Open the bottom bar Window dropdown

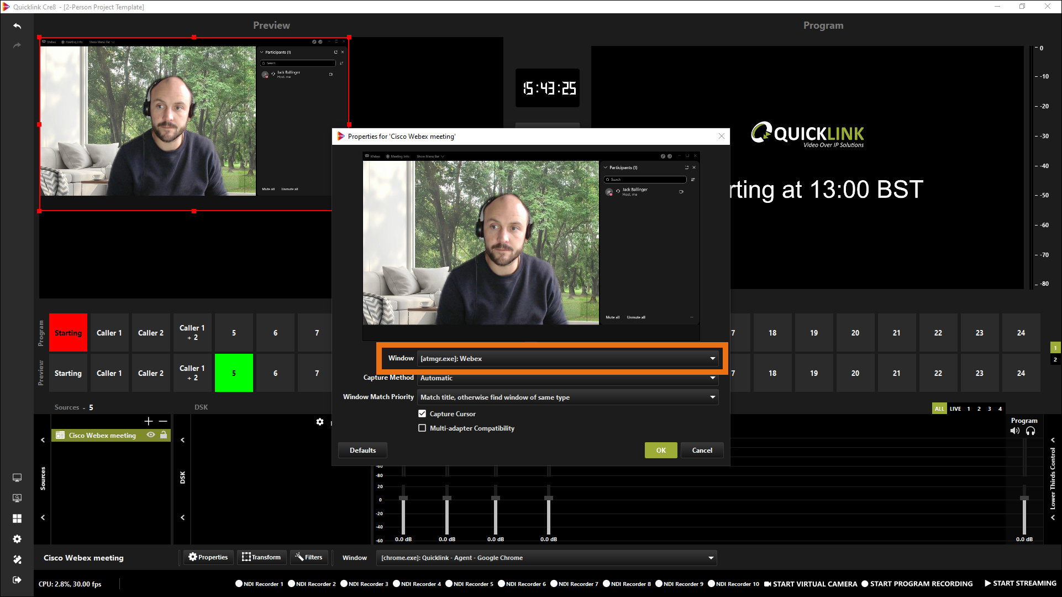pyautogui.click(x=546, y=558)
